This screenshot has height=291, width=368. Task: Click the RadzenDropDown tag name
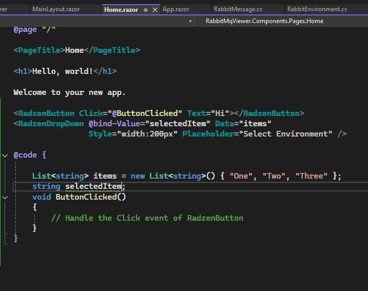pos(51,124)
